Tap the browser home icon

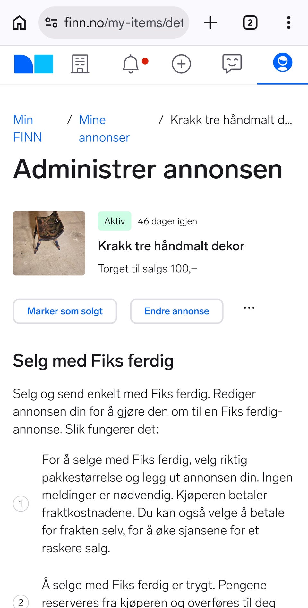(x=19, y=23)
